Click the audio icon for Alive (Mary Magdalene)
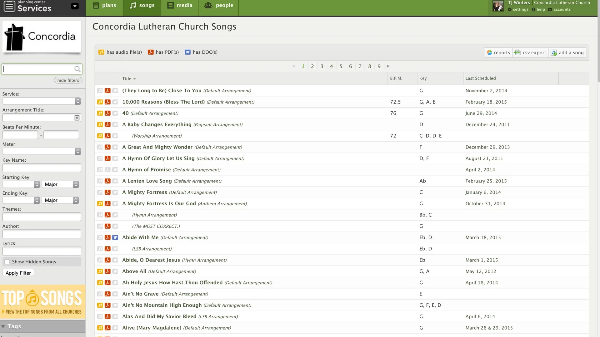The height and width of the screenshot is (337, 600). [100, 328]
